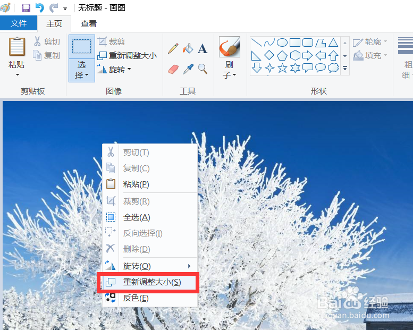The image size is (413, 330).
Task: Open the 旋转 dropdown in ribbon
Action: (114, 69)
